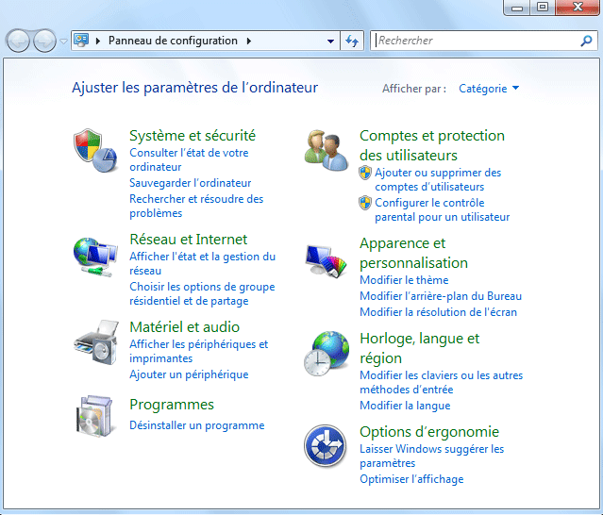
Task: Go forward with the forward arrow button
Action: [x=44, y=41]
